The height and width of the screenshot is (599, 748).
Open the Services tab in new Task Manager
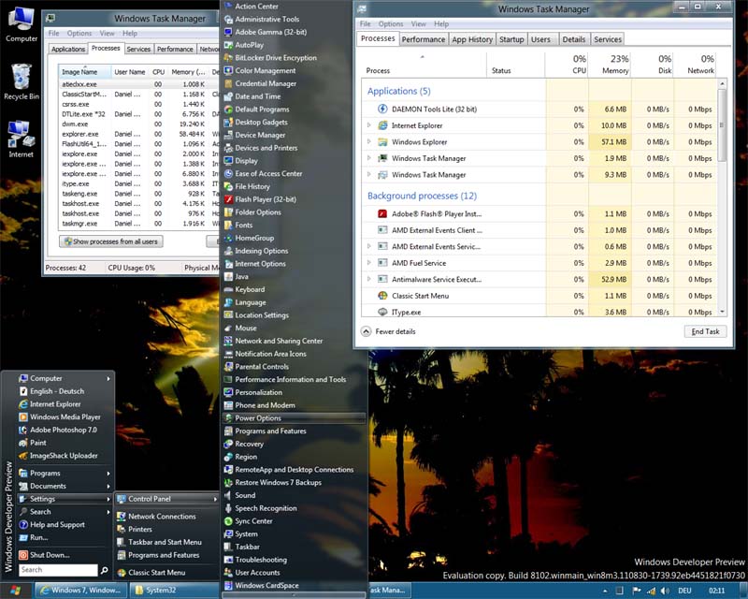(x=607, y=39)
